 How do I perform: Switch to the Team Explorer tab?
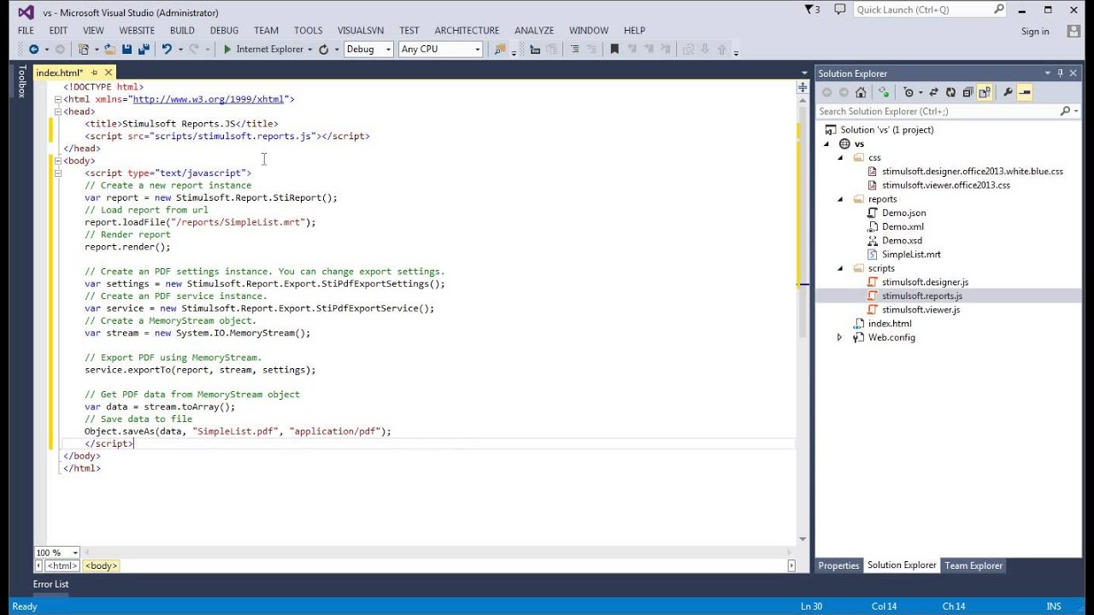973,565
